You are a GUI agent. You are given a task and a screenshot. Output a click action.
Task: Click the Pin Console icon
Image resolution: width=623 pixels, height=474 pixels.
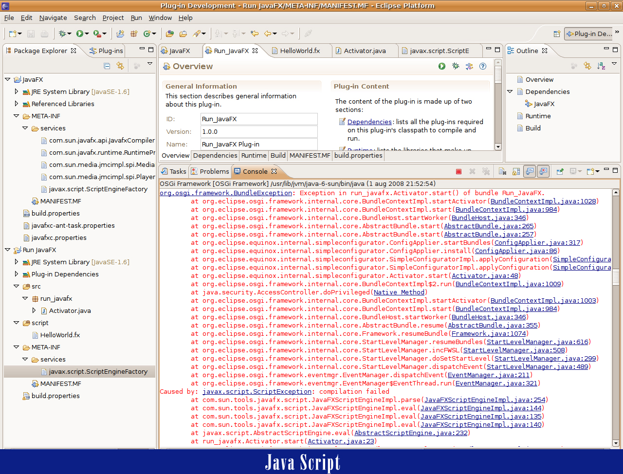[x=560, y=171]
